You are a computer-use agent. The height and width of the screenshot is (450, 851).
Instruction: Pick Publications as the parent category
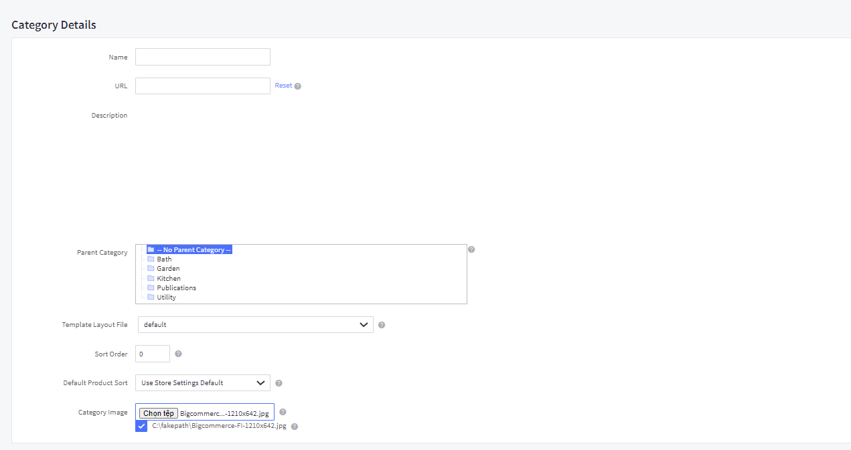click(x=176, y=288)
